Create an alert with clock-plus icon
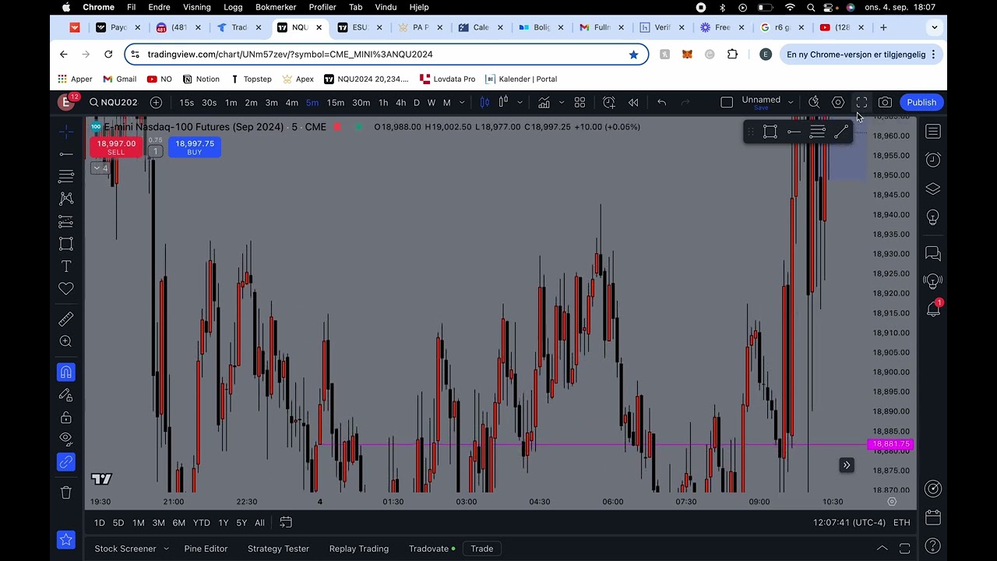This screenshot has width=997, height=561. click(x=609, y=102)
